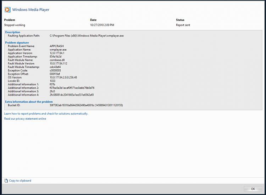Screen dimensions: 266x195
Task: Click the Status column header
Action: coord(180,20)
